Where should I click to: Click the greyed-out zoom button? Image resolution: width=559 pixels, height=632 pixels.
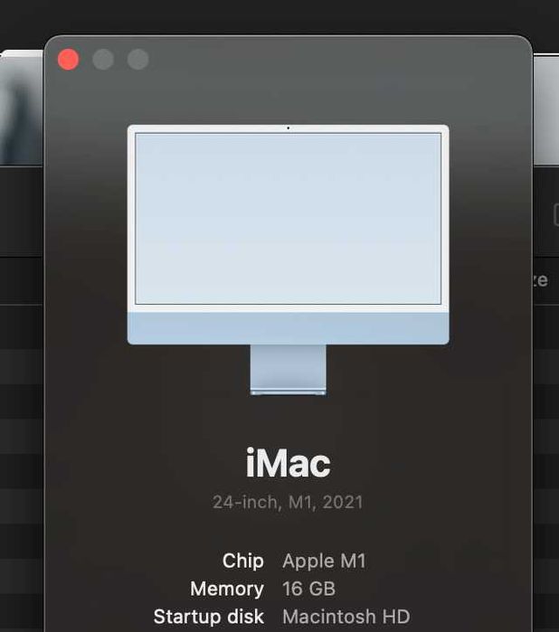tap(137, 60)
